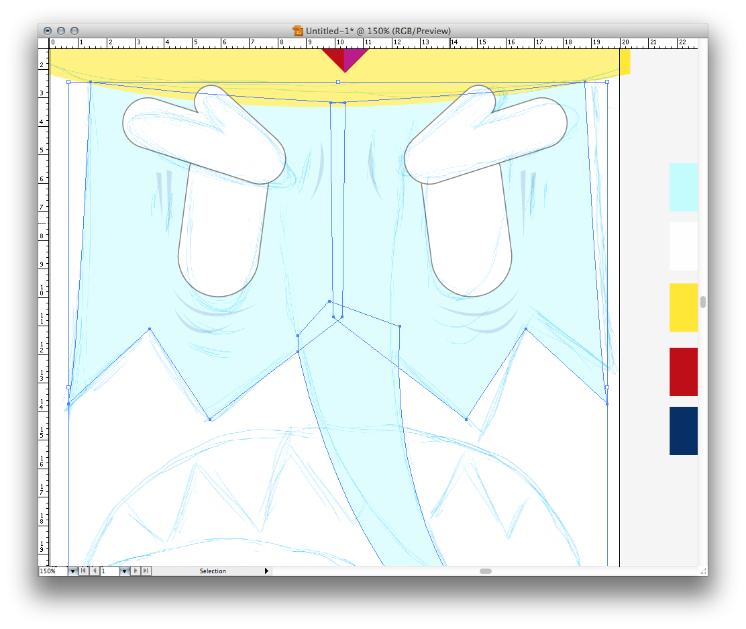Pick the white color swatch
746x629 pixels.
[x=683, y=246]
